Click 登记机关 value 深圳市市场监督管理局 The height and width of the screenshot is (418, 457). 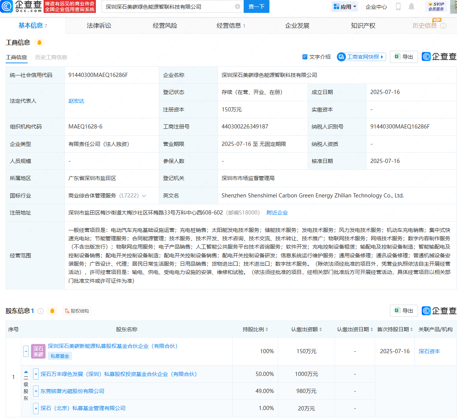tap(248, 178)
